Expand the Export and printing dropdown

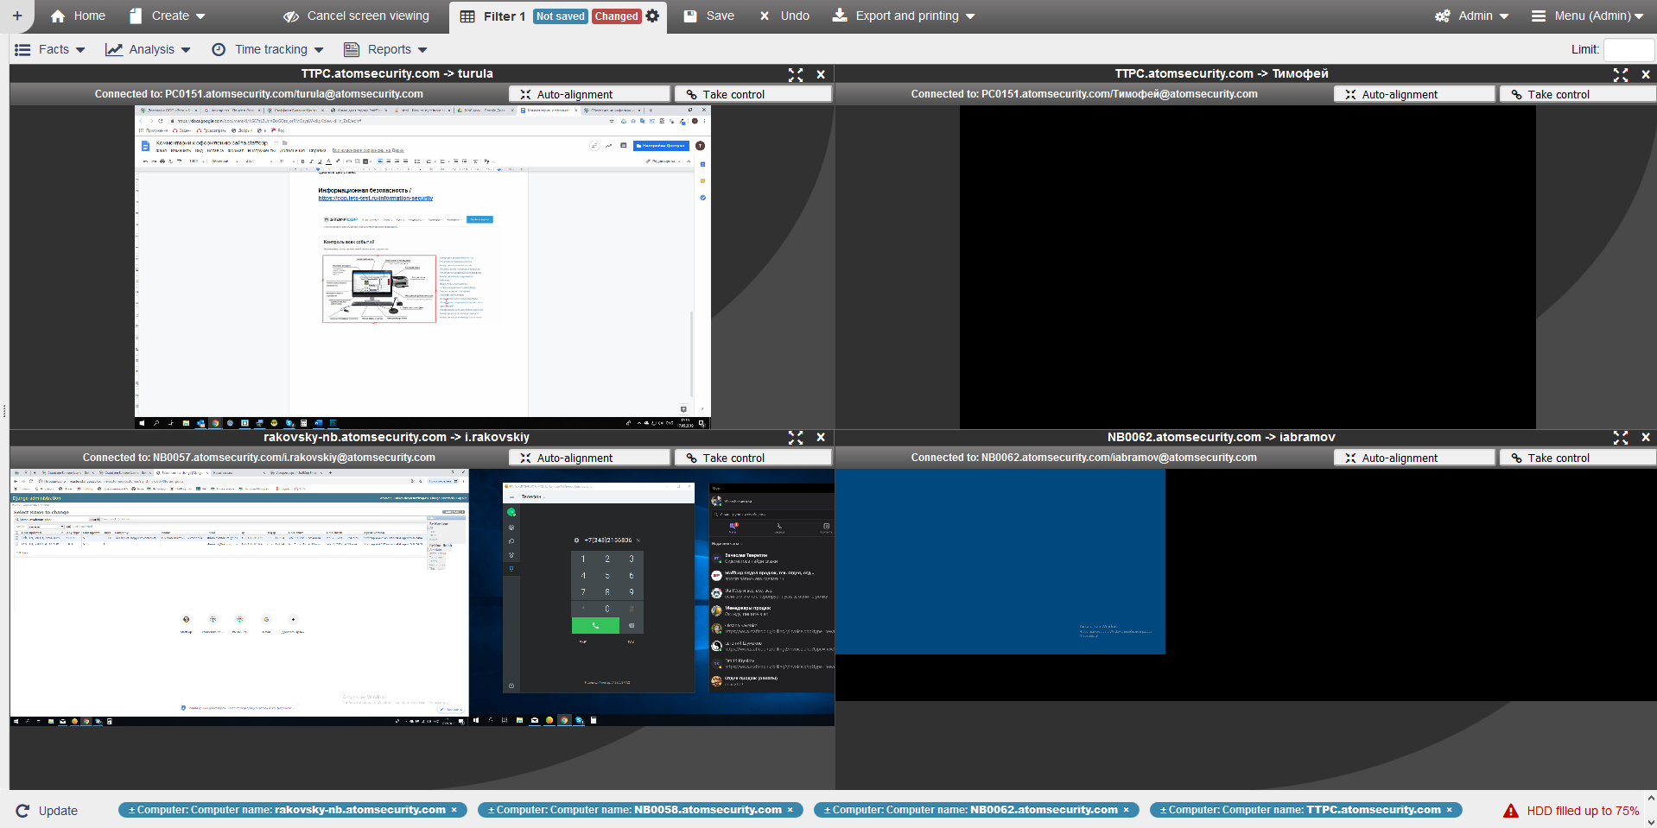pyautogui.click(x=904, y=16)
